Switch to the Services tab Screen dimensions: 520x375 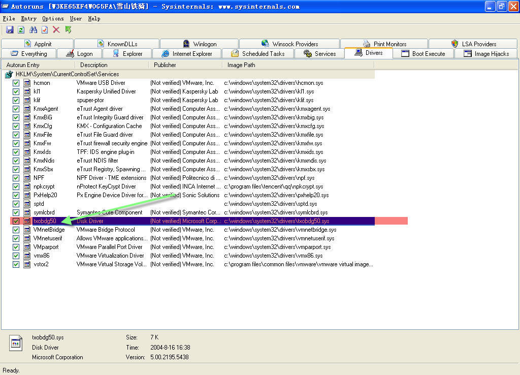click(320, 54)
